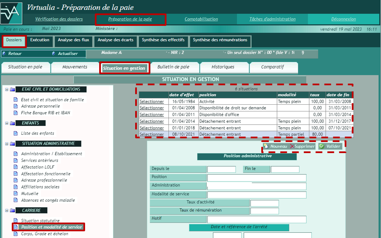Open Fiche Banque RIB et IBAN page

coord(45,113)
